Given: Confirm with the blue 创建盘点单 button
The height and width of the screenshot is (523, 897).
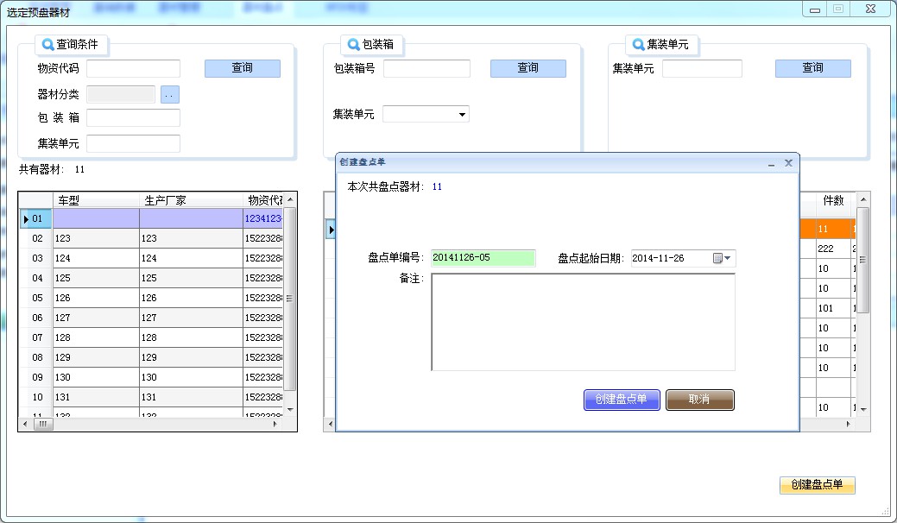Looking at the screenshot, I should (x=621, y=400).
